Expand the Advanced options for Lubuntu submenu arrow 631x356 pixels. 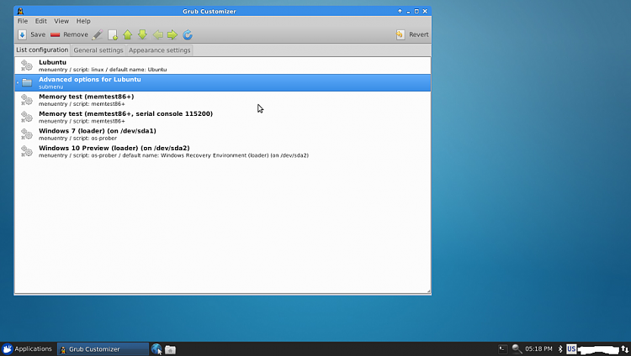point(18,83)
